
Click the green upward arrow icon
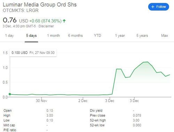coord(64,21)
